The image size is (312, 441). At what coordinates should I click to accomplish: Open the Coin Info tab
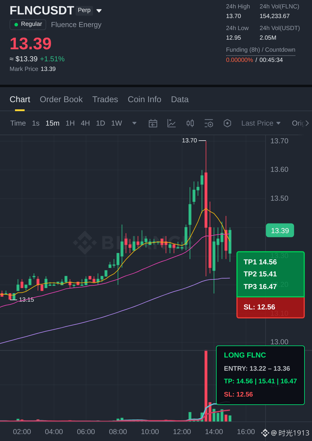[x=145, y=99]
